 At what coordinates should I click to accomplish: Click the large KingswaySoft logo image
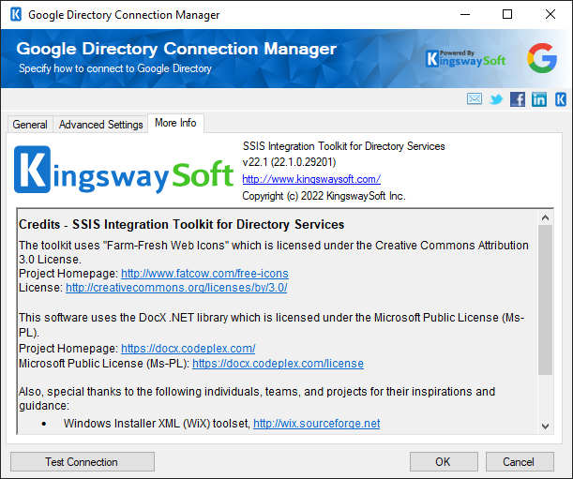click(x=124, y=170)
